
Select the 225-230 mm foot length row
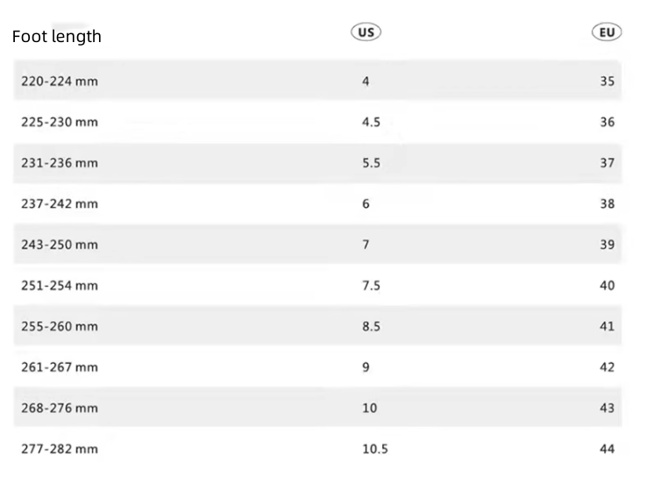(60, 123)
